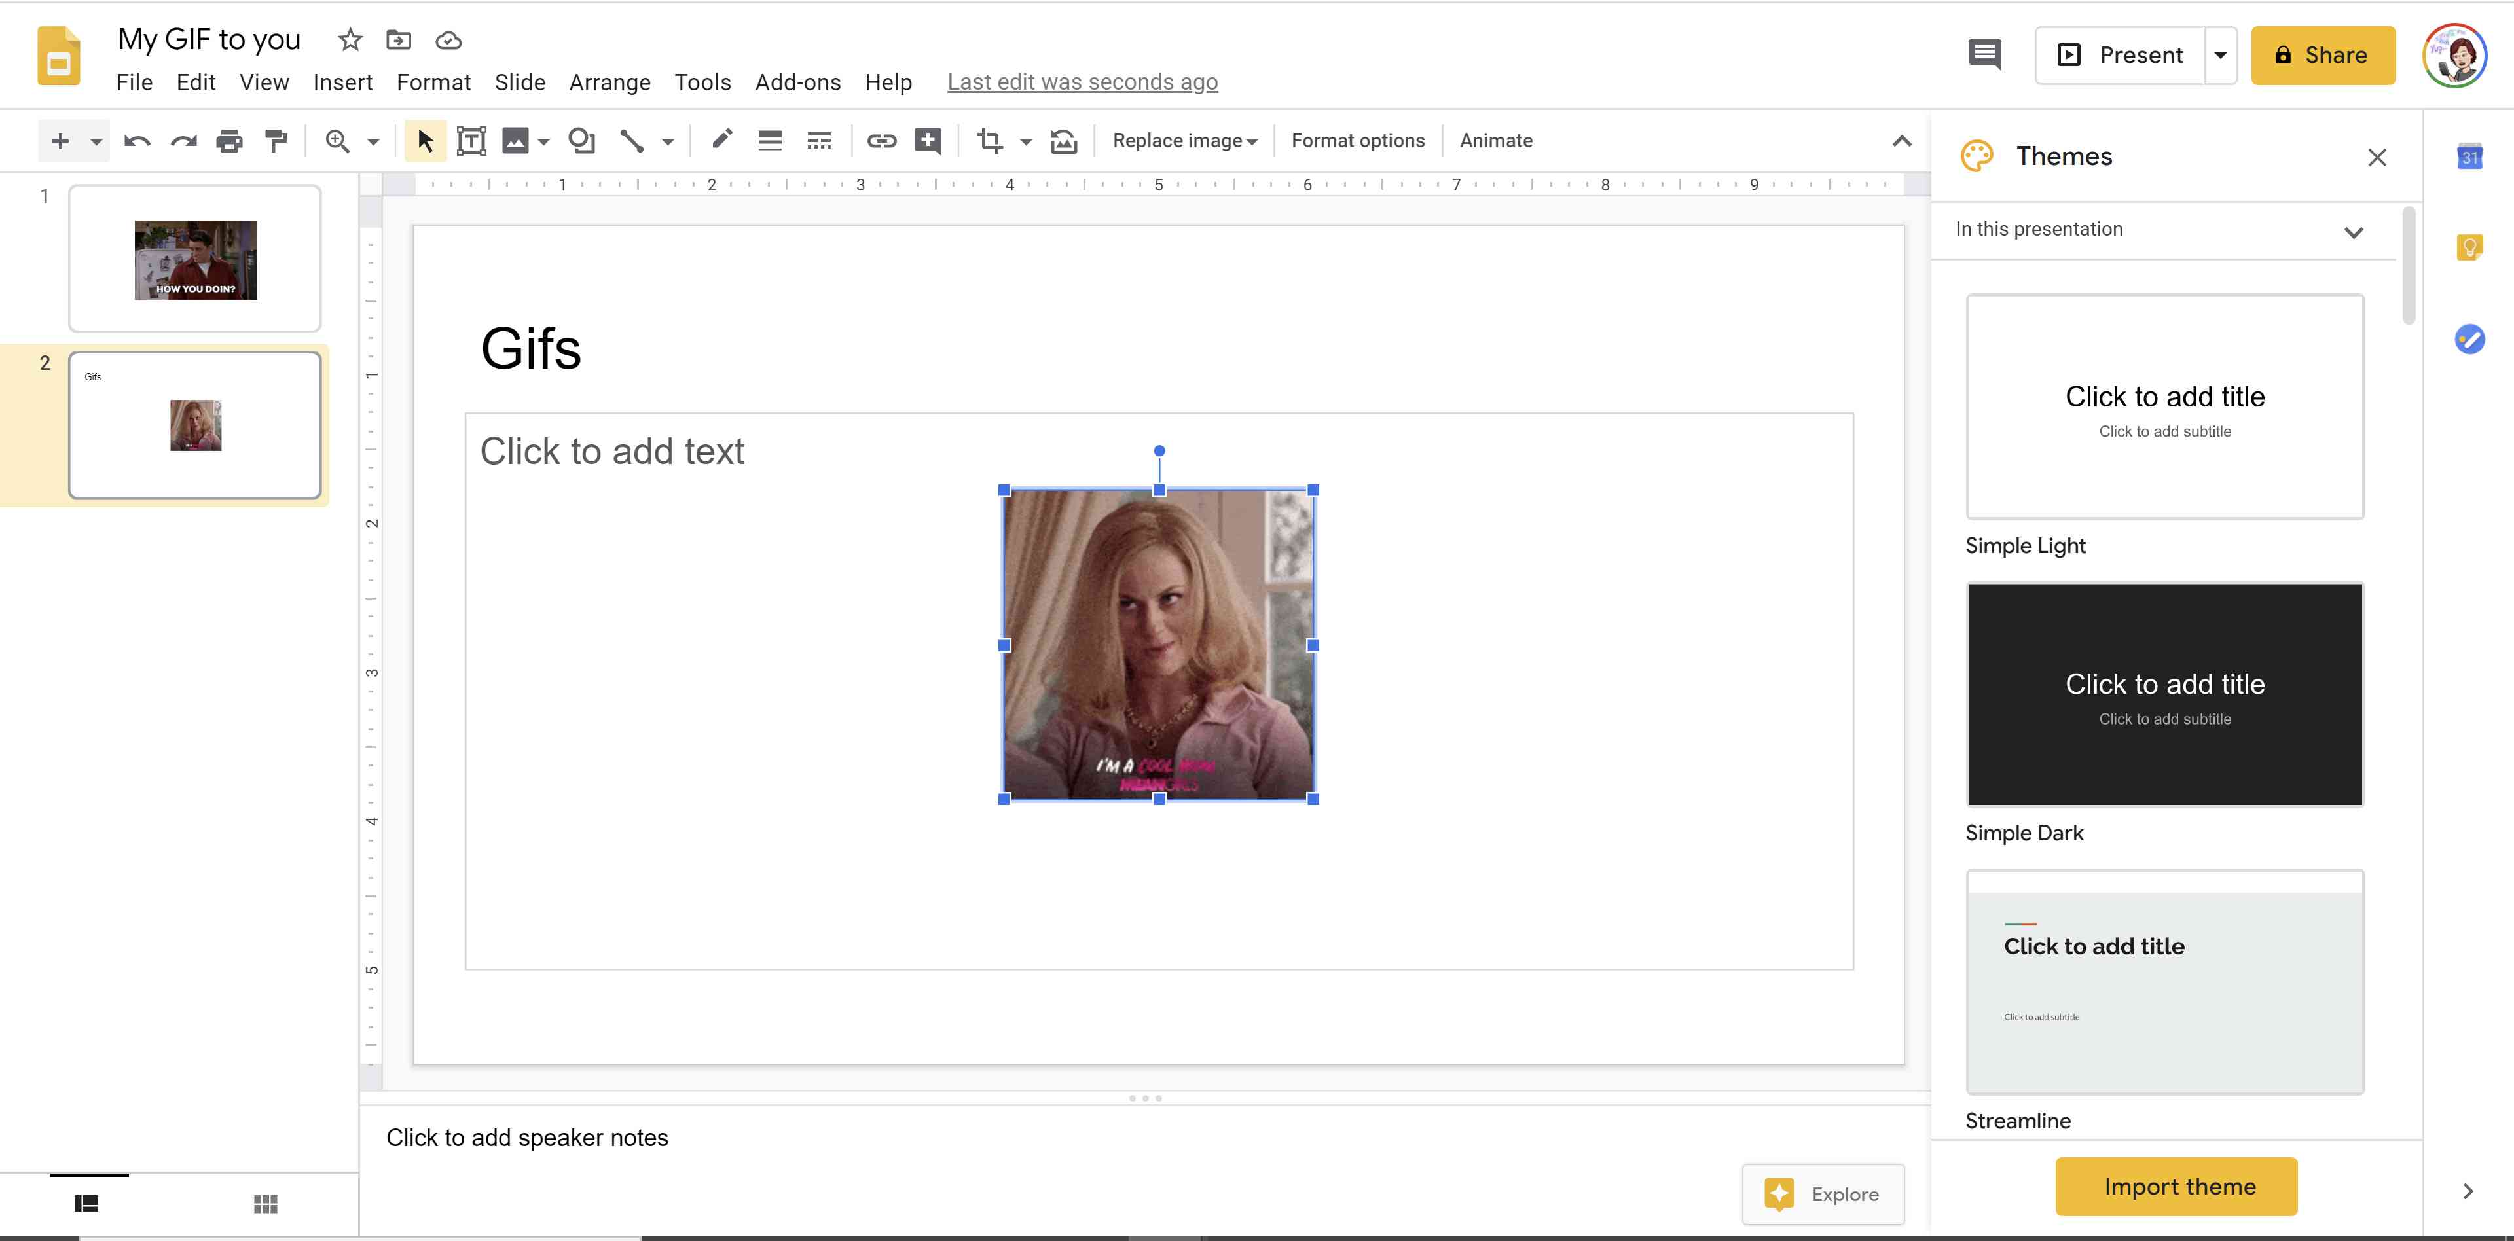Hide side panel with right chevron
The height and width of the screenshot is (1241, 2514).
point(2468,1191)
